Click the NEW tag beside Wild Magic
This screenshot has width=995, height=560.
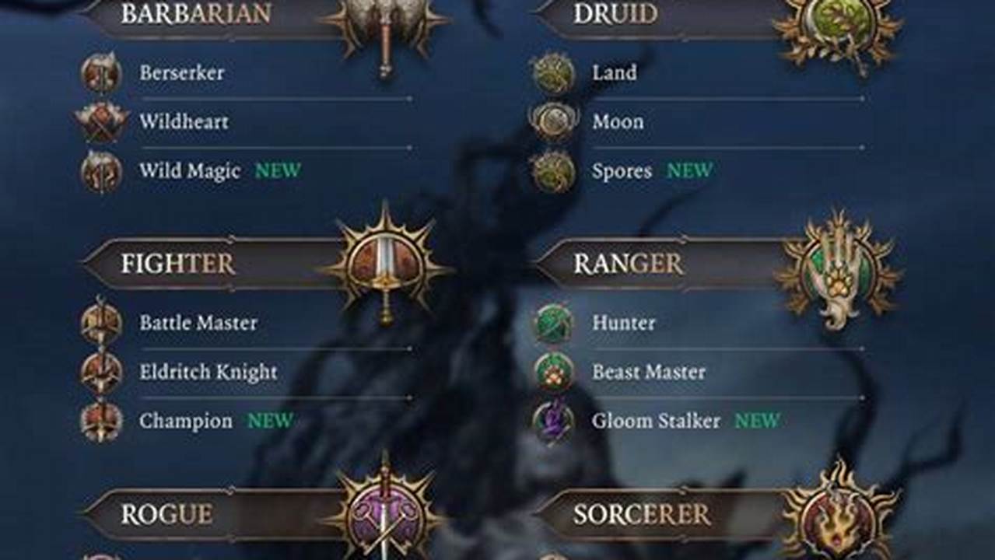pyautogui.click(x=278, y=171)
